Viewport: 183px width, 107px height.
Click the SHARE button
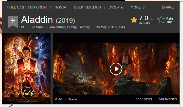pos(168,7)
